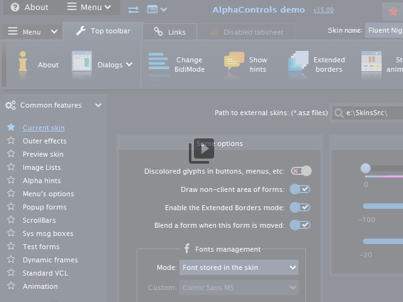Disable Draw non-client area of forms switch
Screen dimensions: 403x302
(x=300, y=189)
